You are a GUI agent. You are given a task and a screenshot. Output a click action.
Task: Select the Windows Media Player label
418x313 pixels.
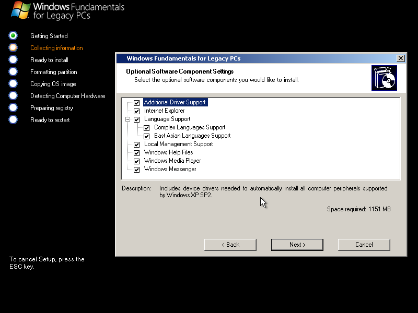pos(172,161)
